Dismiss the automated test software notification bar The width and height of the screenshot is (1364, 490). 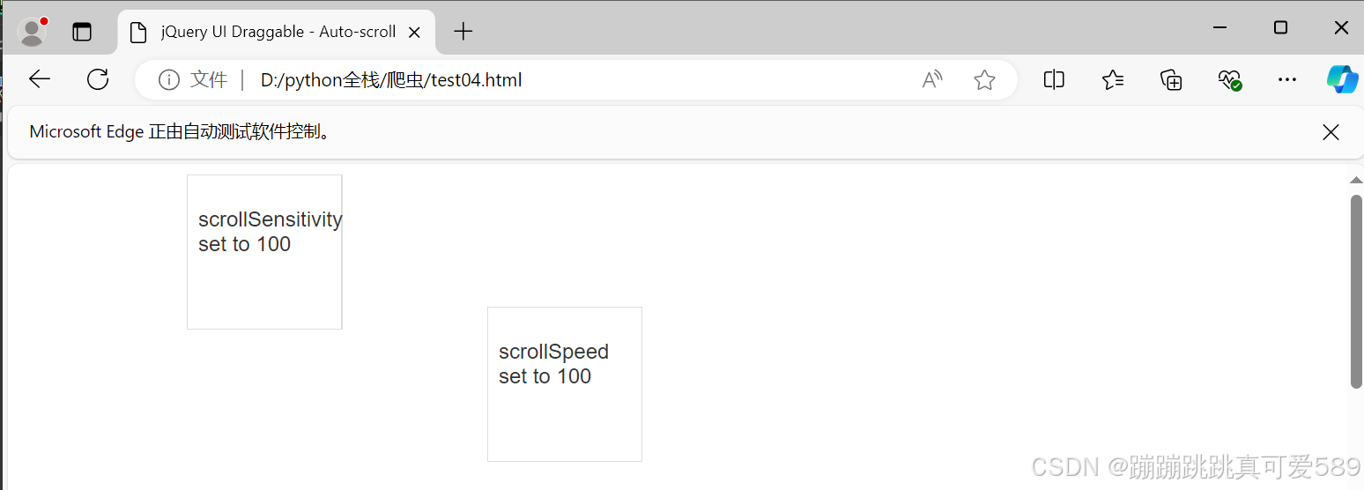[x=1331, y=132]
